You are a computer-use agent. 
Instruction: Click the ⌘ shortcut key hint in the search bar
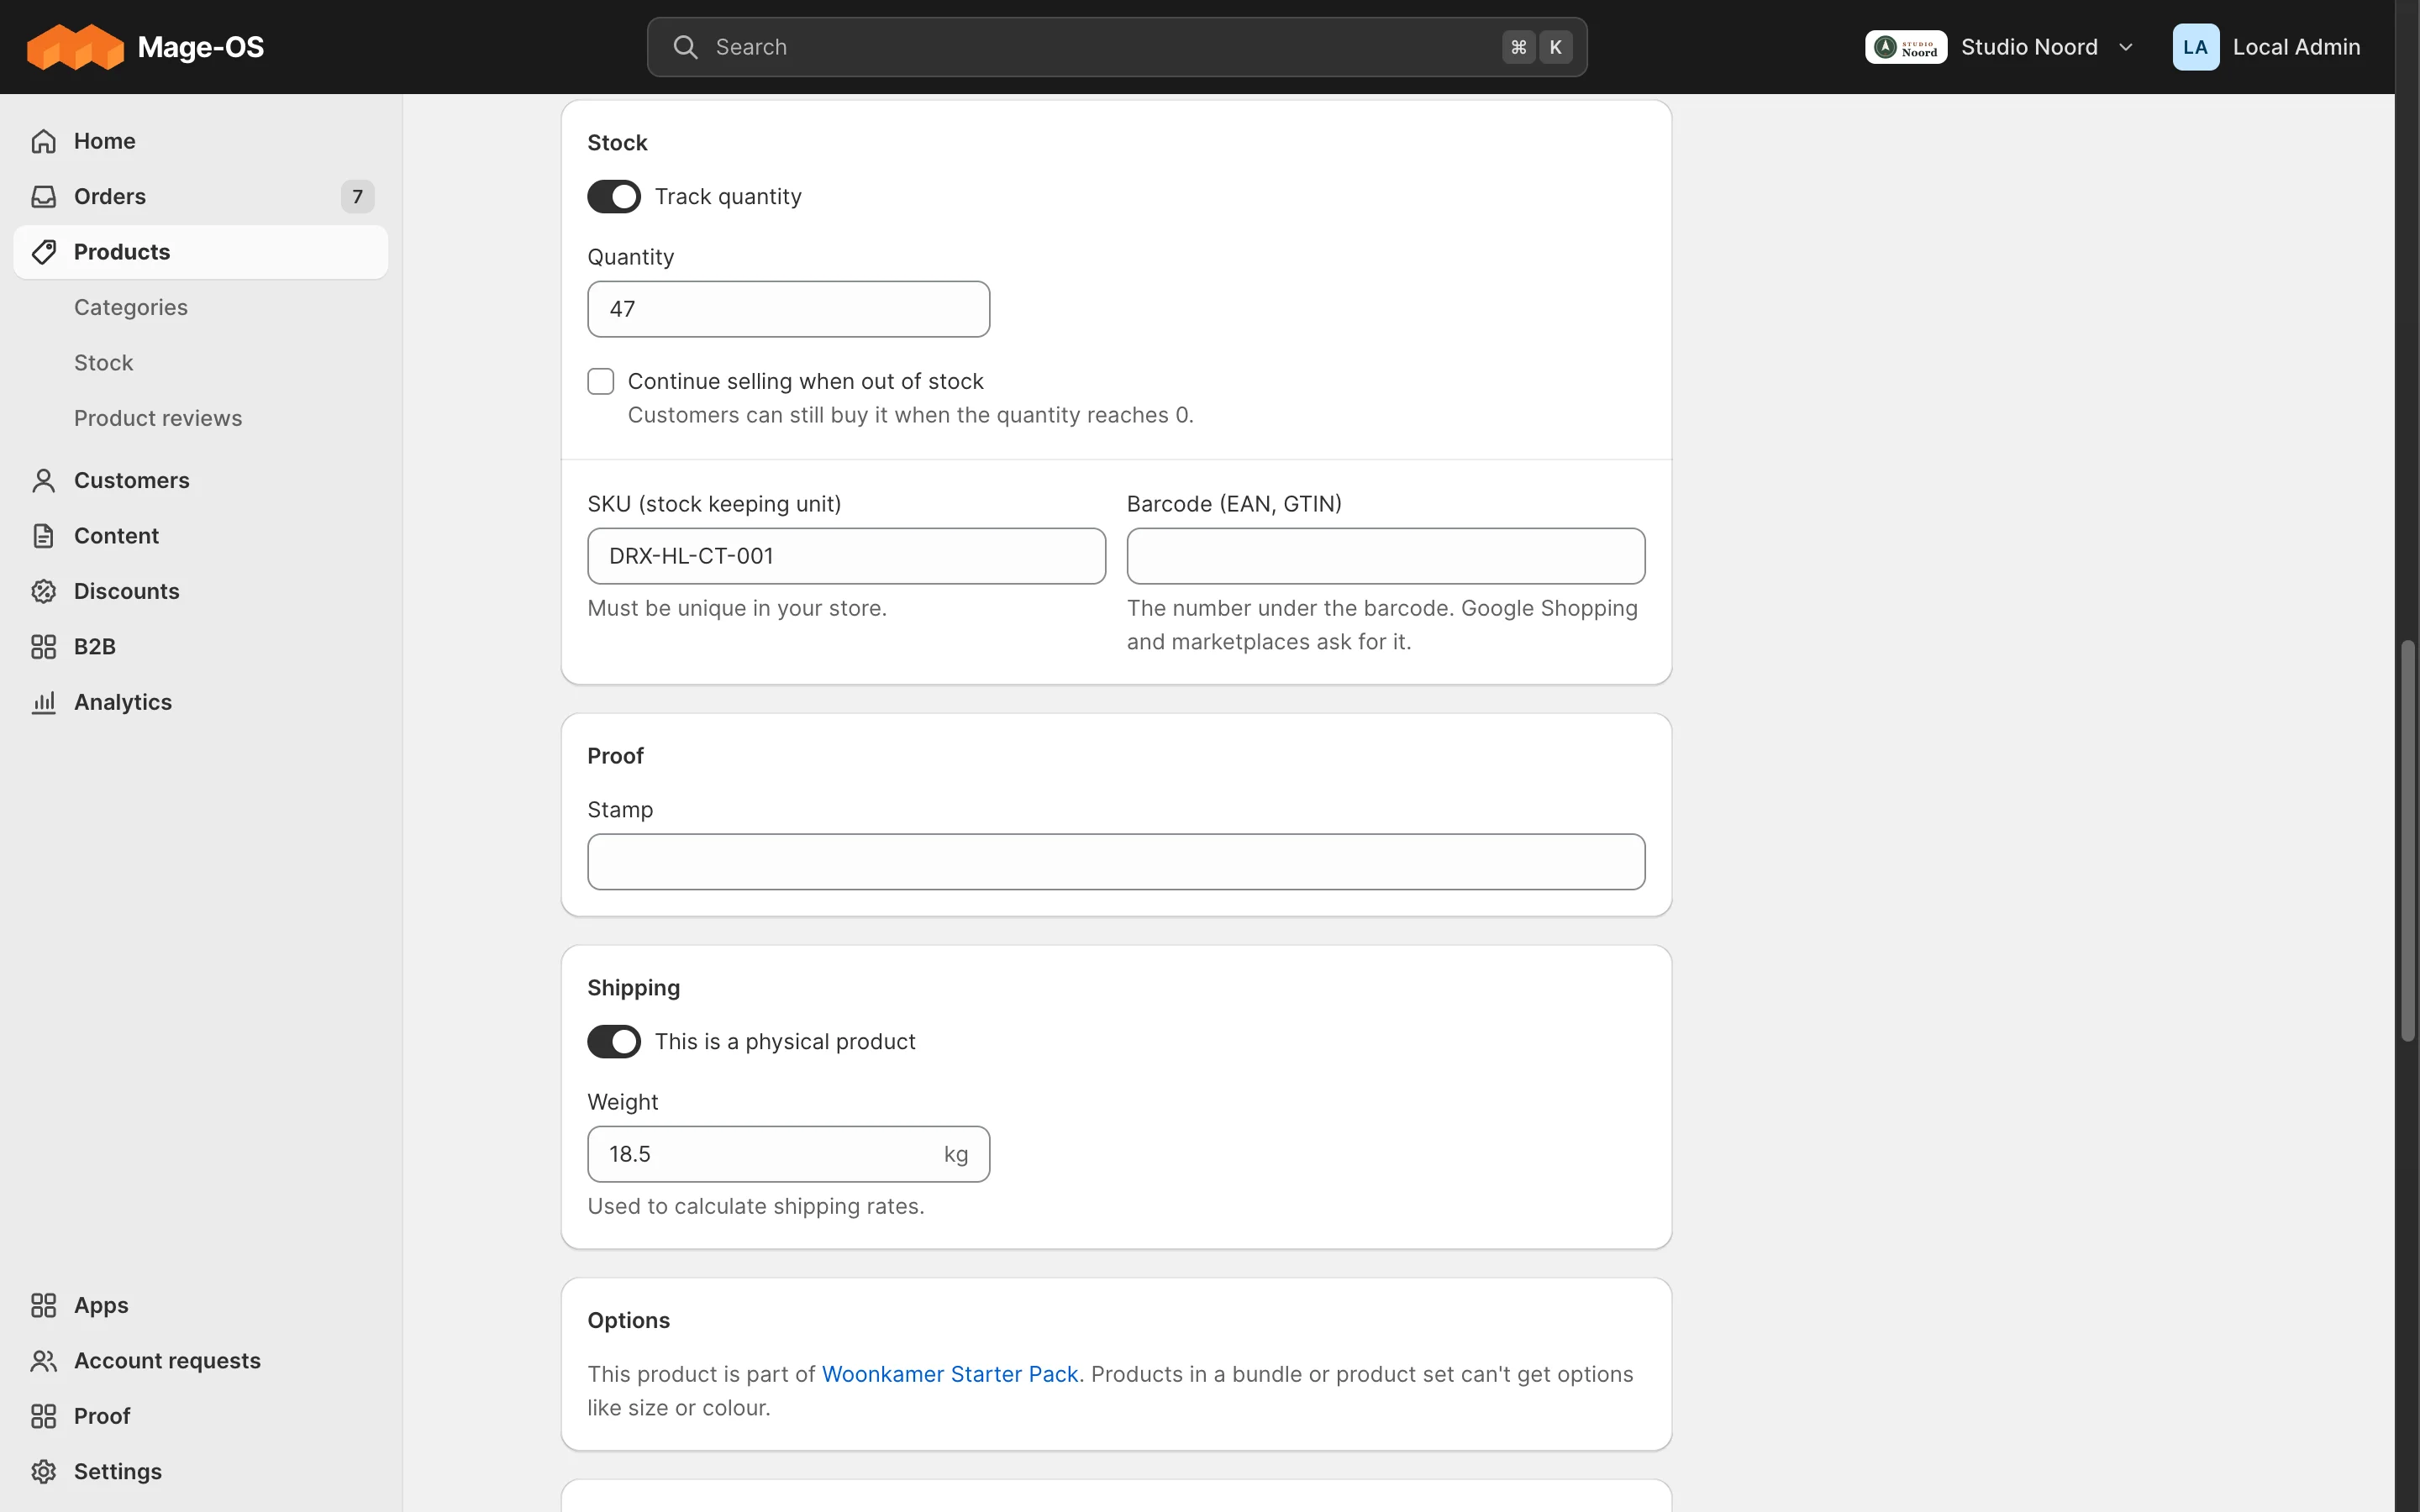click(1518, 47)
